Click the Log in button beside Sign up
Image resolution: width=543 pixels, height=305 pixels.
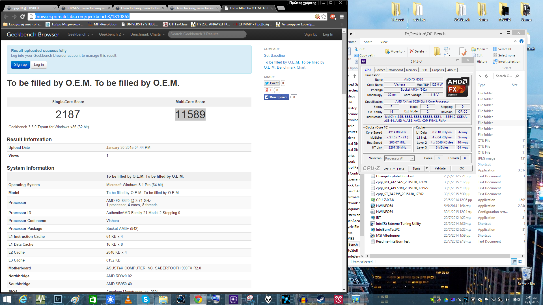pos(39,65)
